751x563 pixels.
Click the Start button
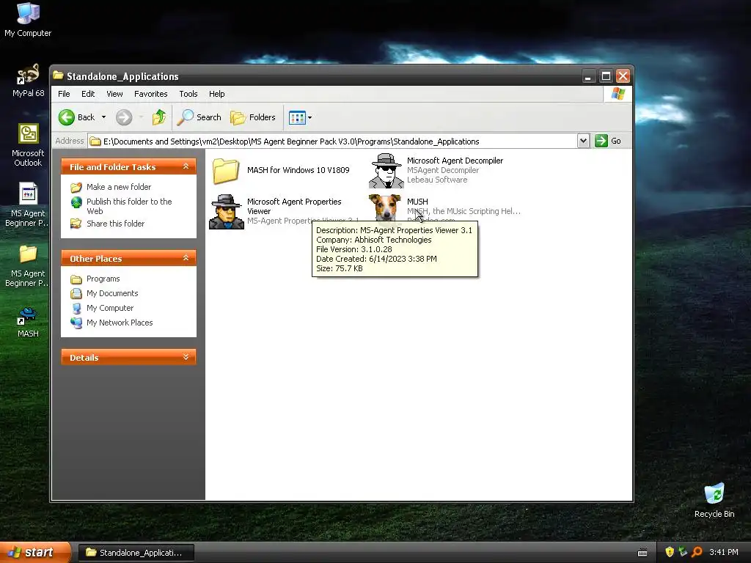[35, 553]
